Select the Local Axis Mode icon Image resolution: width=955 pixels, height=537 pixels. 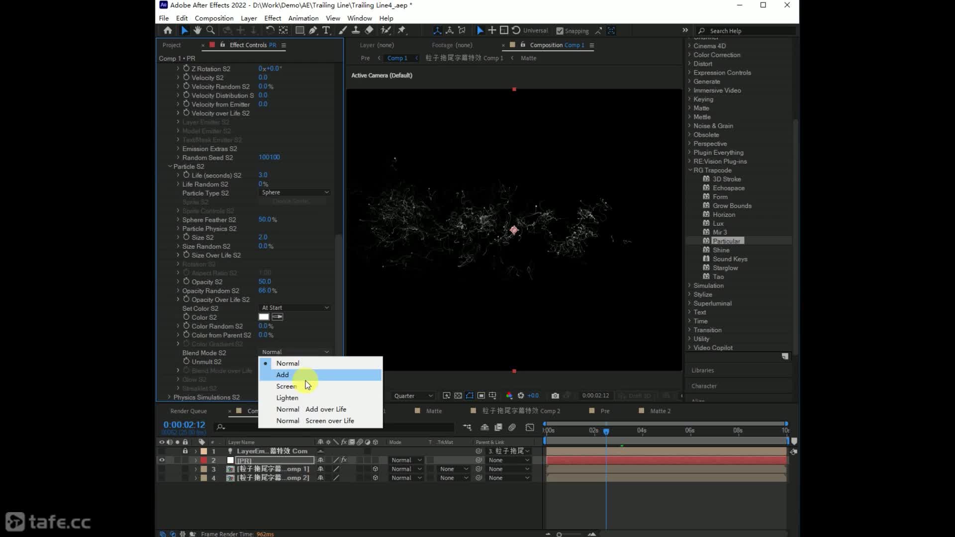click(x=437, y=30)
